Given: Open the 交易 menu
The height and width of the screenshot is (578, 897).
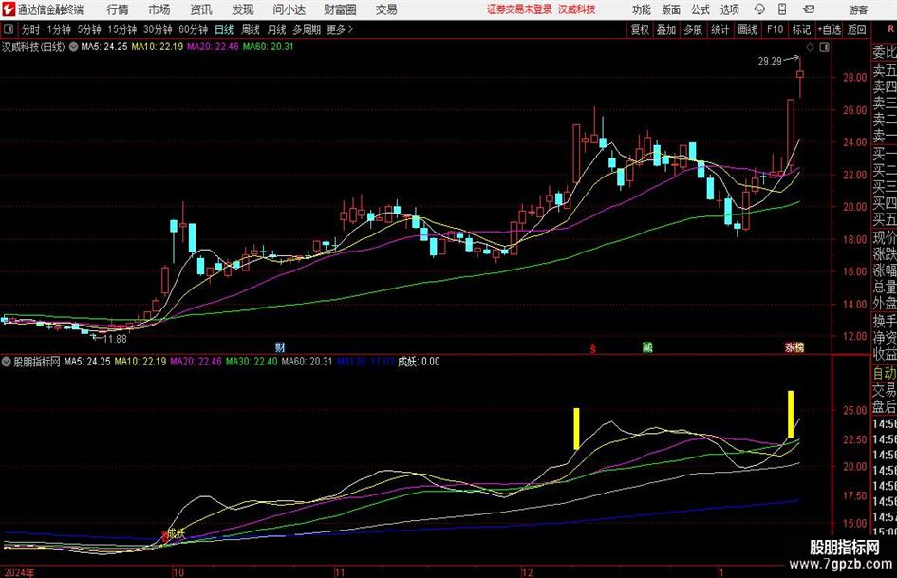Looking at the screenshot, I should 386,9.
